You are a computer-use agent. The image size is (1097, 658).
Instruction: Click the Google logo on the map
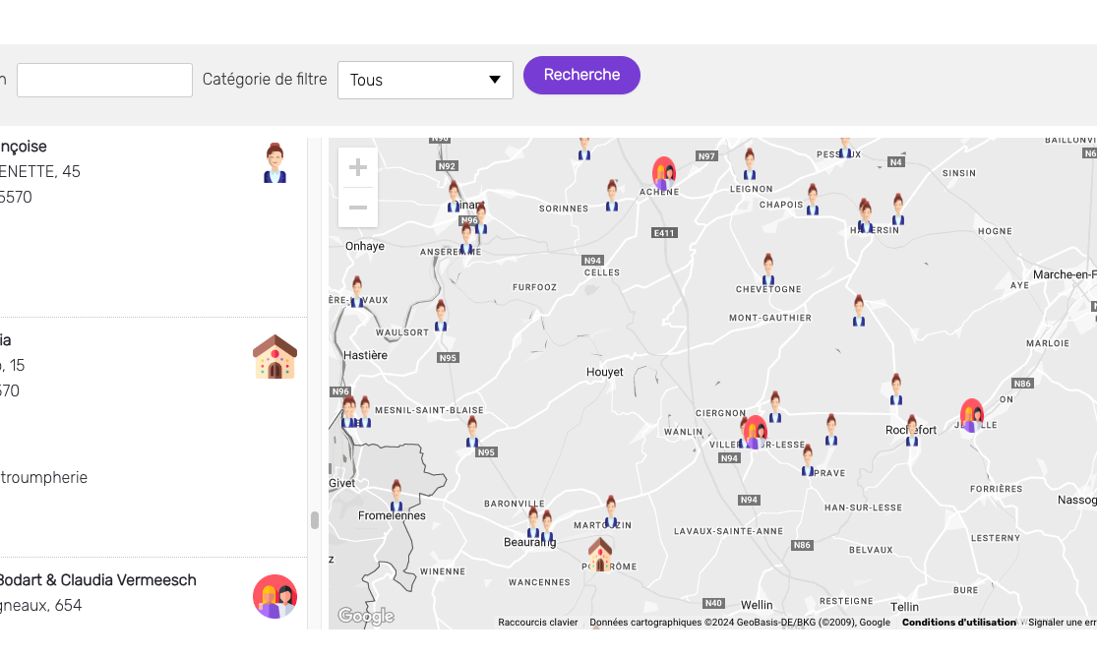click(366, 617)
